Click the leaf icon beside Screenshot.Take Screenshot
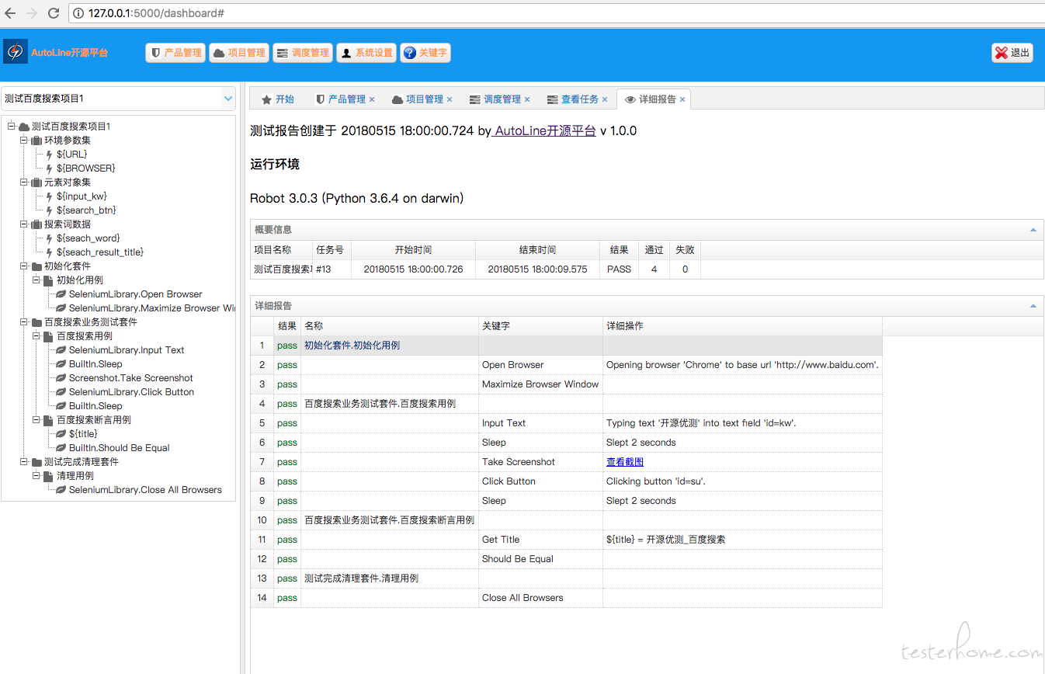Image resolution: width=1045 pixels, height=674 pixels. coord(61,378)
